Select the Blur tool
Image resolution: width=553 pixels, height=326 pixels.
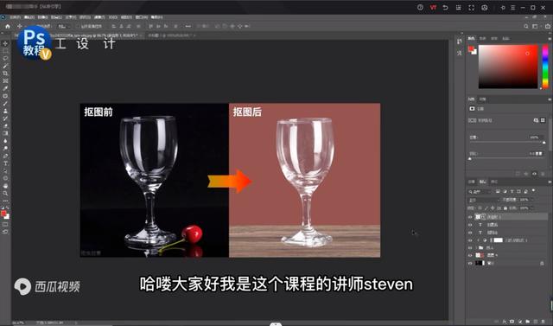(x=5, y=141)
